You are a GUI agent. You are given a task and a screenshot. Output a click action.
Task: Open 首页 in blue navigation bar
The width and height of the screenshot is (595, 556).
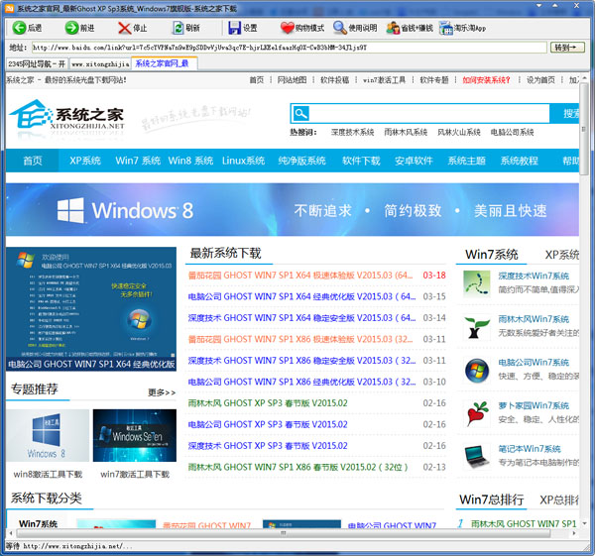(33, 161)
